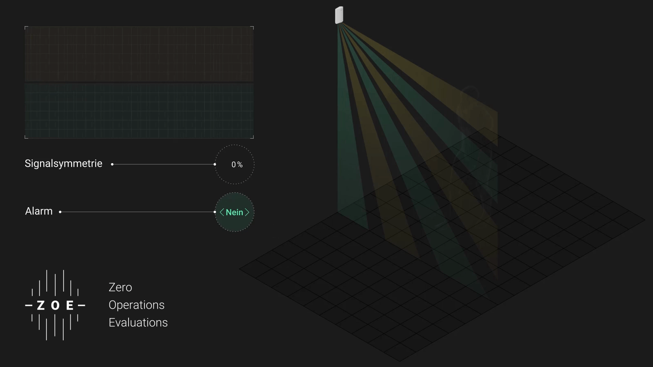Select the upper orange signal graph
The image size is (653, 367).
click(x=139, y=54)
